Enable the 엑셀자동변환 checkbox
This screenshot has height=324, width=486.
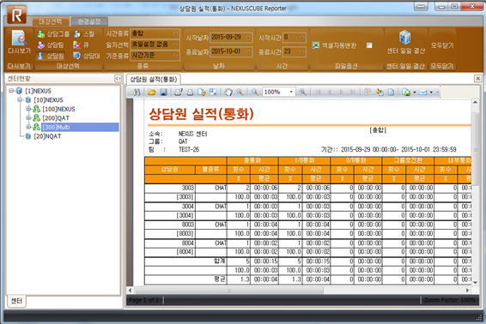[369, 45]
